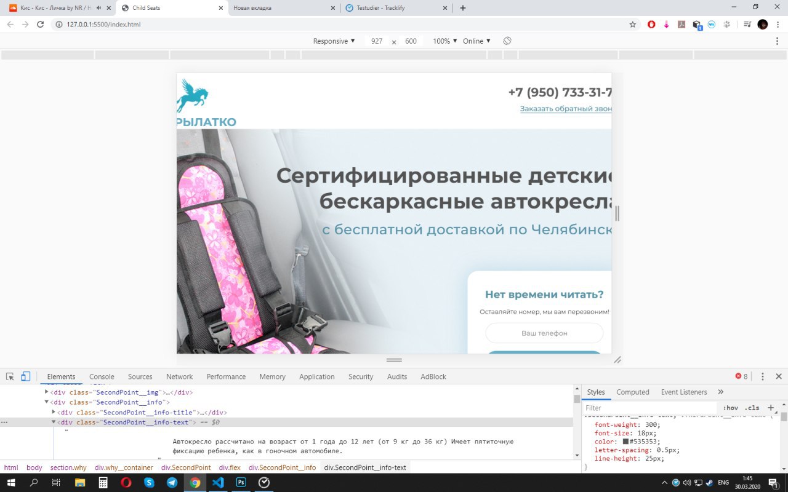
Task: Switch to the Network tab
Action: [179, 376]
